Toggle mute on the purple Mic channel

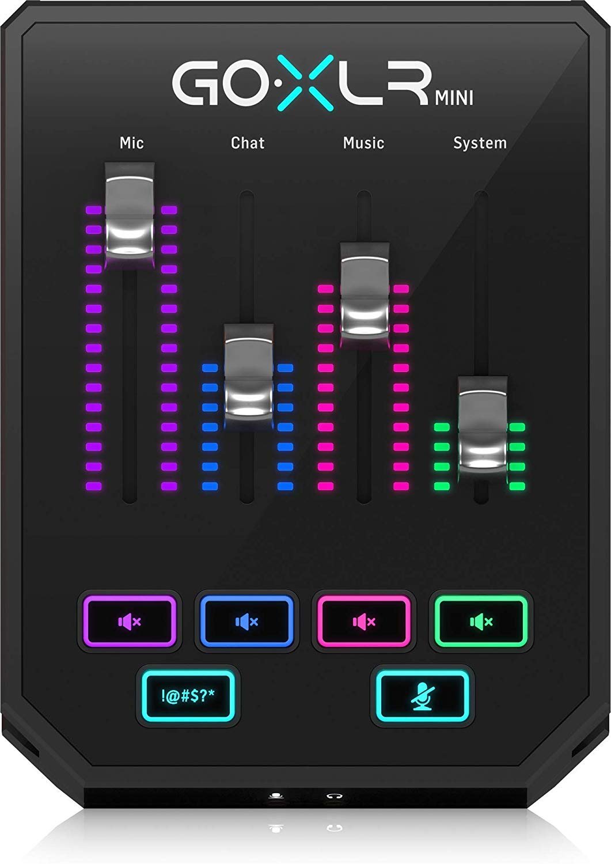click(x=130, y=621)
